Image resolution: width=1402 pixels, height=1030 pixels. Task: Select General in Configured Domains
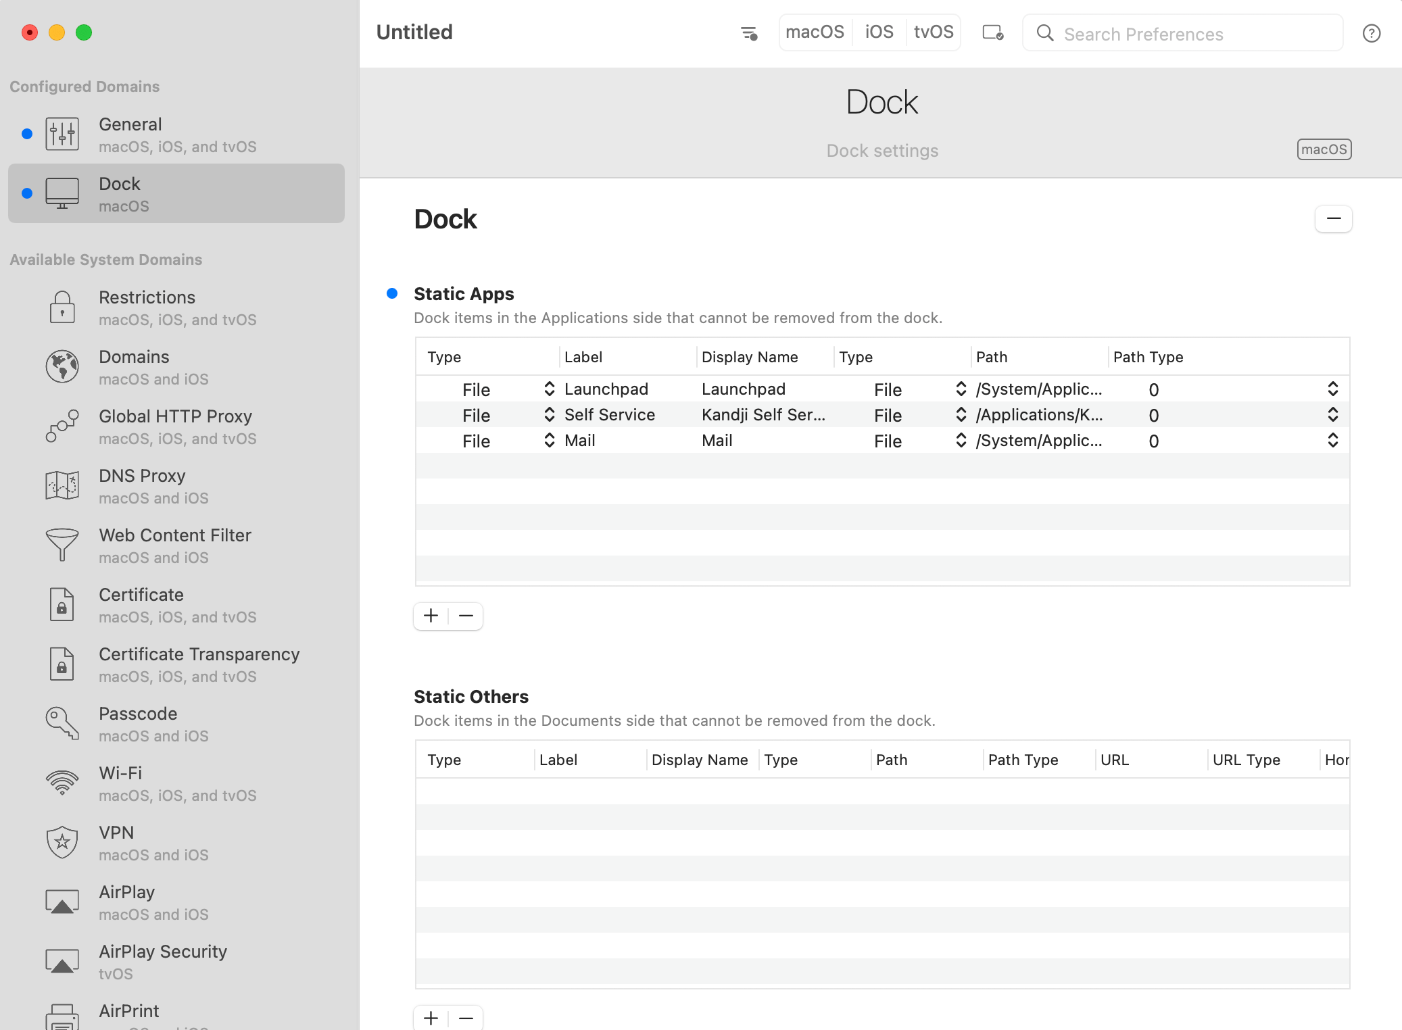tap(176, 134)
